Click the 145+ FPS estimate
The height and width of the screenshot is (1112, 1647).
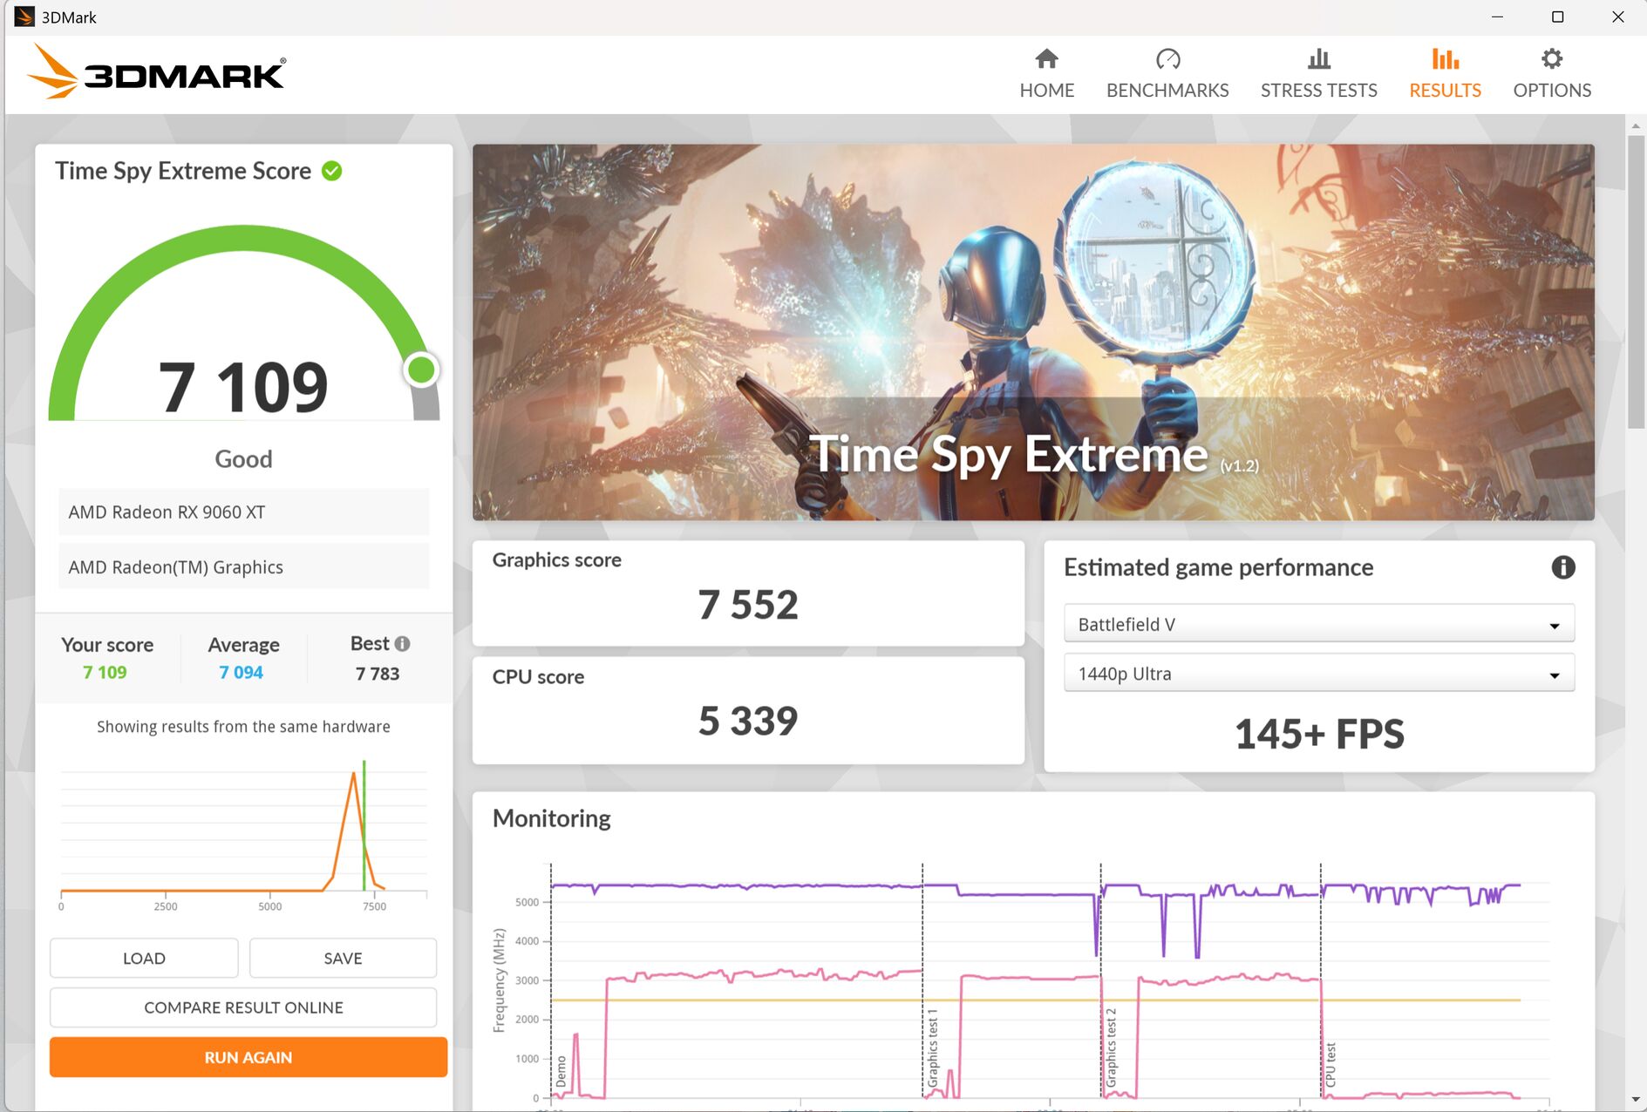(1319, 734)
